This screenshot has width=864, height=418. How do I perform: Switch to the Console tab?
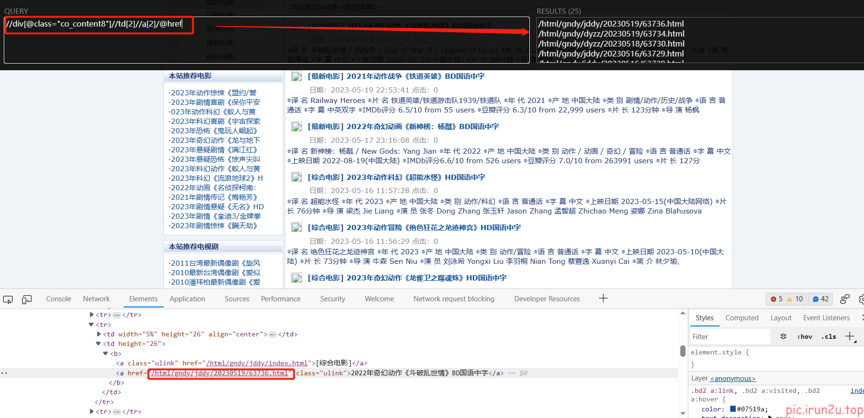[x=58, y=299]
